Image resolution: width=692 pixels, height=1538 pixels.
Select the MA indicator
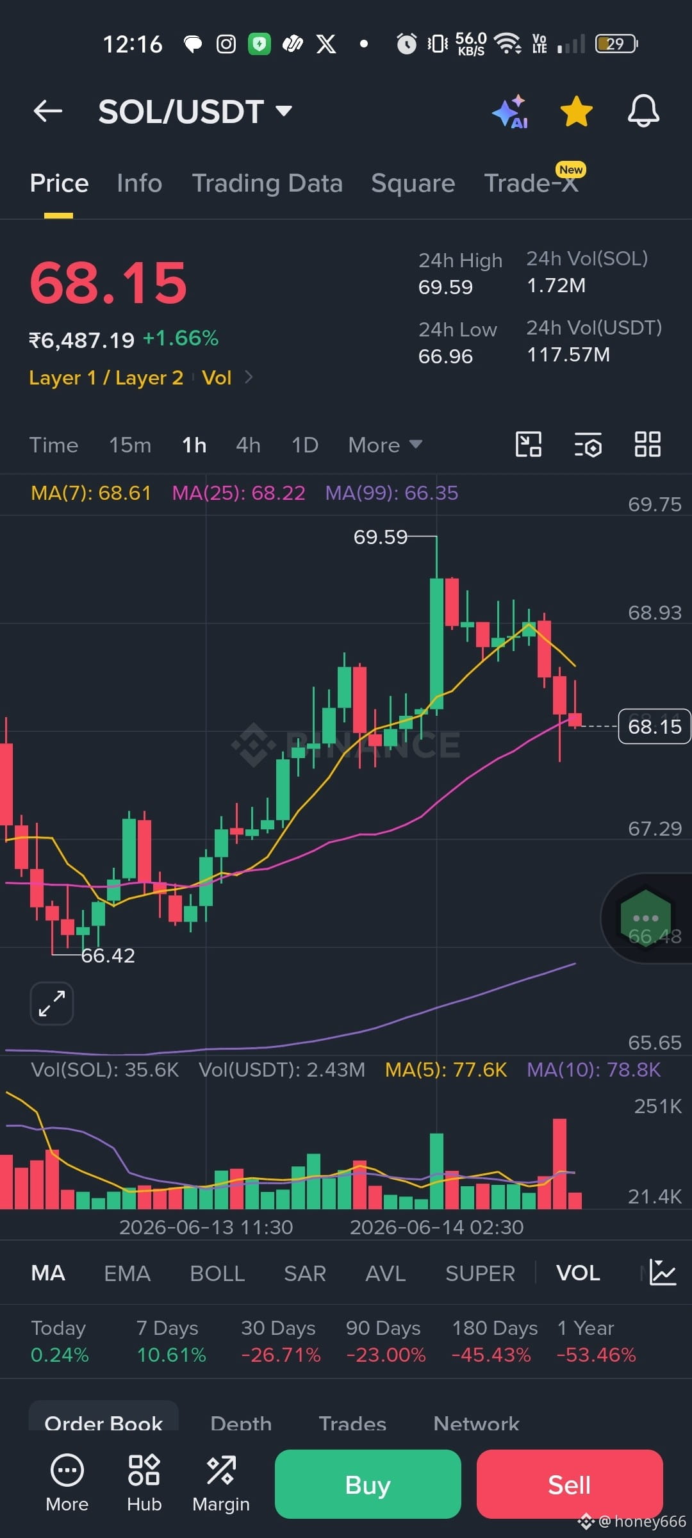pos(48,1273)
